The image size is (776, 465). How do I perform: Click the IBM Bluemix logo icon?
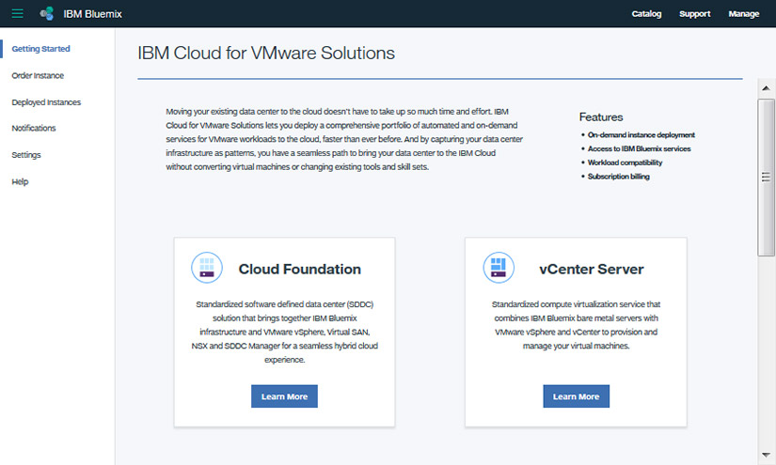46,14
